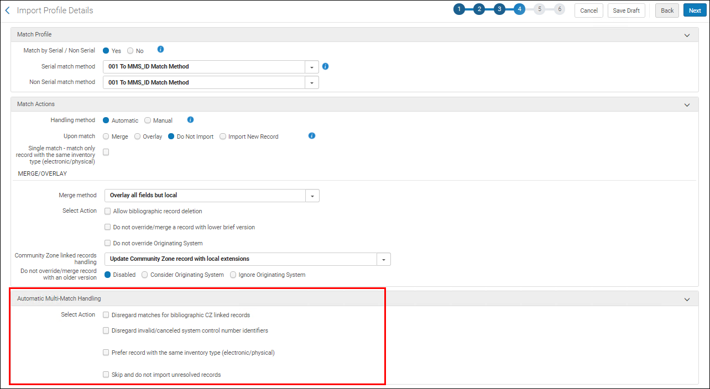Choose Automatic handling method
Screen dimensions: 710x389
pyautogui.click(x=106, y=120)
